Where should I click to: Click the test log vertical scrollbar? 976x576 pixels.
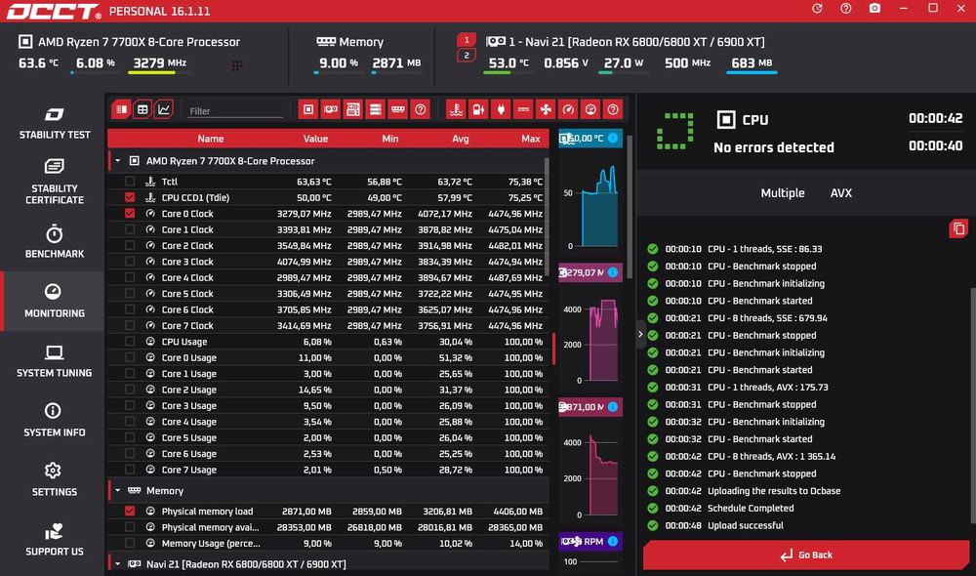[973, 405]
